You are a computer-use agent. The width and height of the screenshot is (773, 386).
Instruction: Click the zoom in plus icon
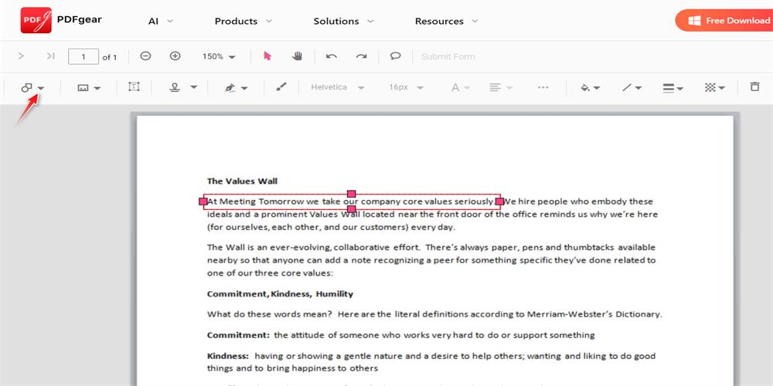175,56
